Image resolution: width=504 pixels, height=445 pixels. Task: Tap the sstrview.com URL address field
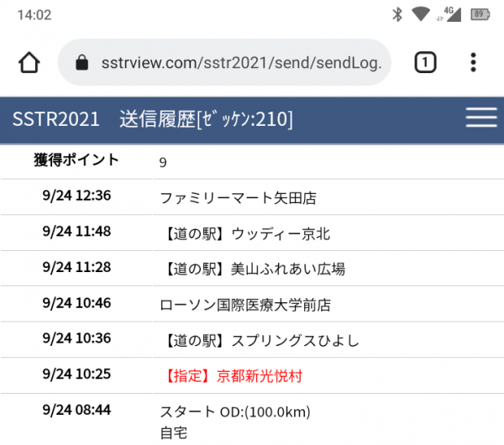(239, 63)
